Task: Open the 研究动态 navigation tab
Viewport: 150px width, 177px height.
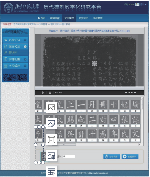Action: [x=84, y=18]
